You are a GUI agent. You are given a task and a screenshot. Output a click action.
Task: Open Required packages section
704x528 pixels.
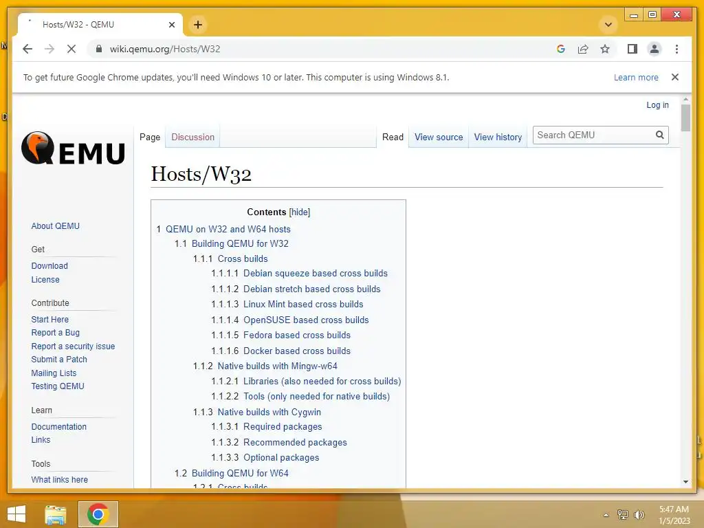tap(283, 426)
